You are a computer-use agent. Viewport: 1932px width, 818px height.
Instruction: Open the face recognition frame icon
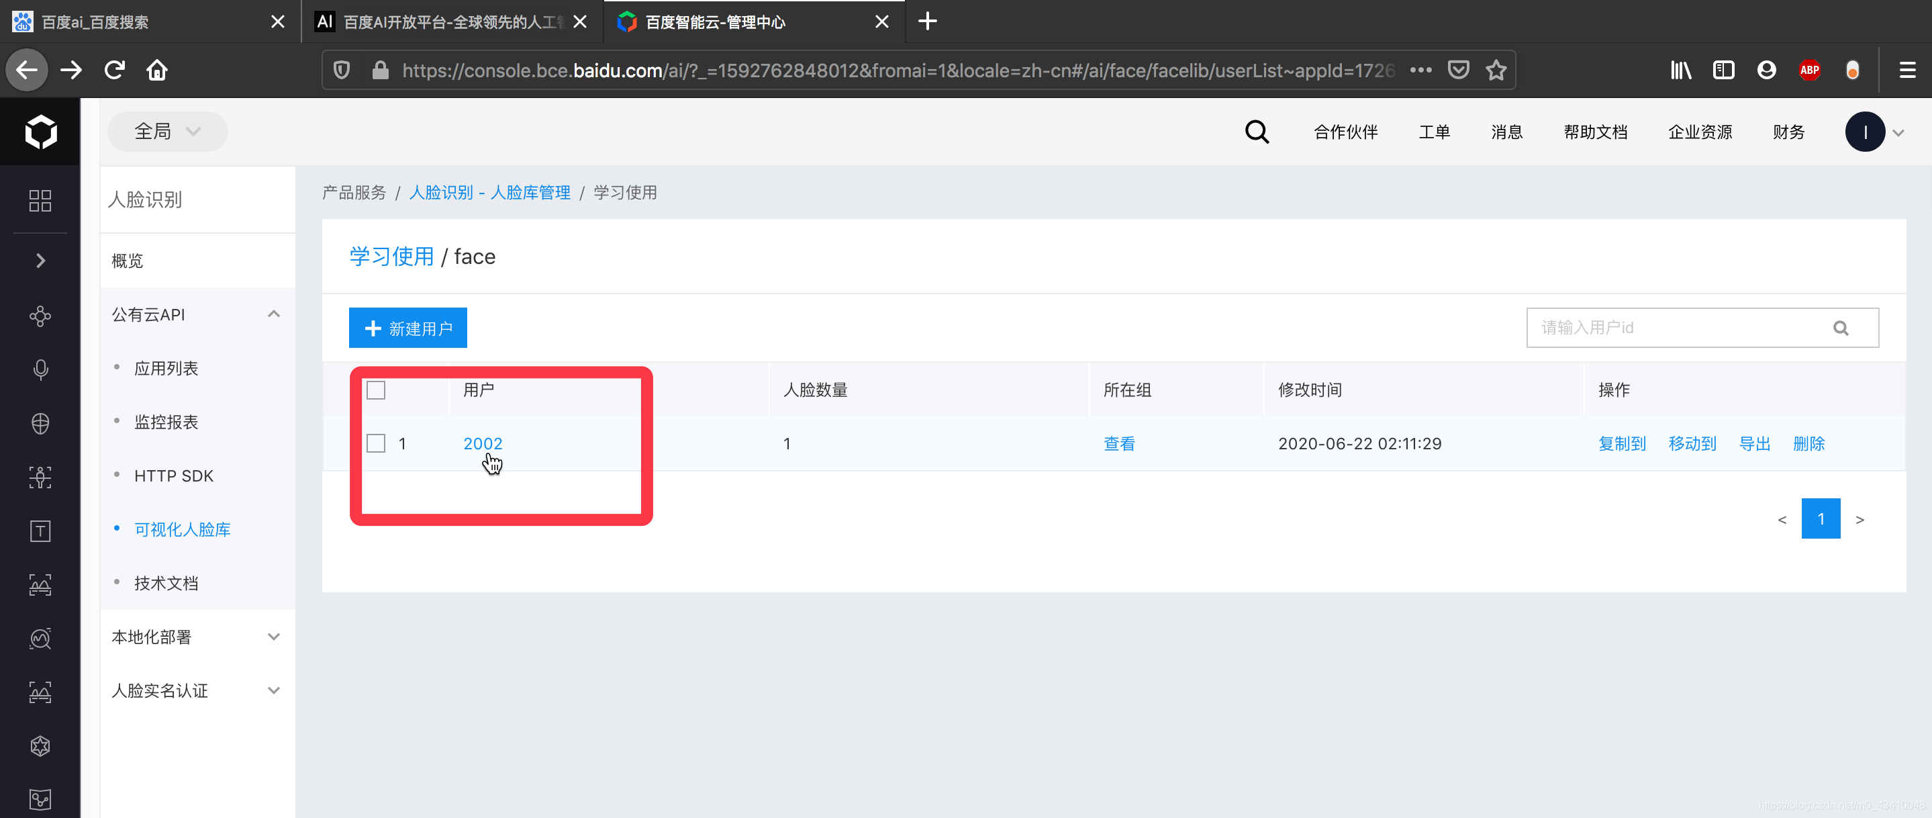40,478
